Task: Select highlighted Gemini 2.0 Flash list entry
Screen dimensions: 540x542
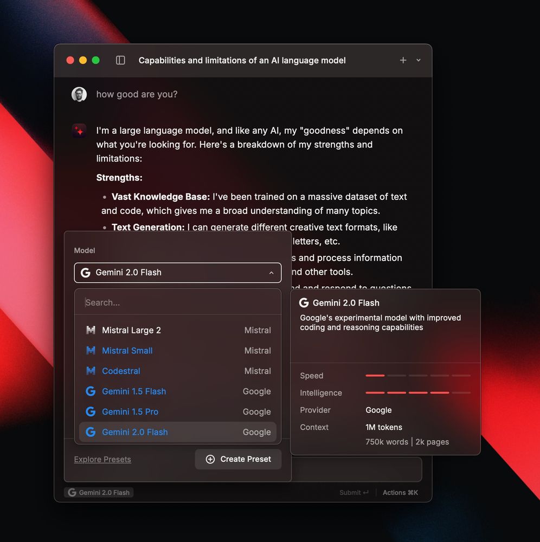Action: (x=178, y=432)
